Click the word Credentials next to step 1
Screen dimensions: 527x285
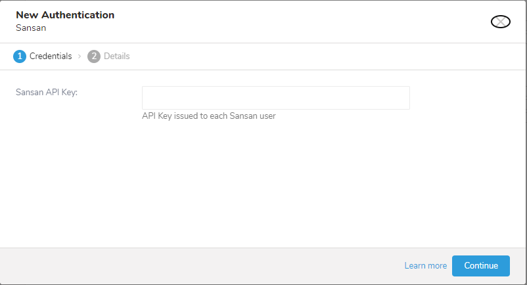pyautogui.click(x=51, y=56)
